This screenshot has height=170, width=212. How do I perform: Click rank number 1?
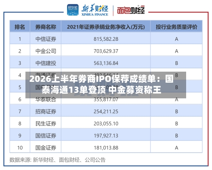20,39
